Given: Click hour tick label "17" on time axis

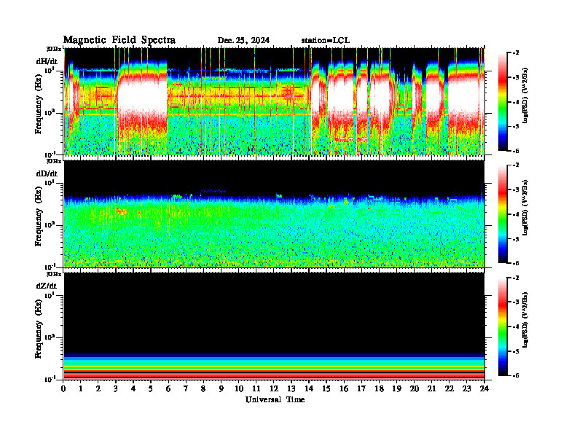Looking at the screenshot, I should 362,388.
